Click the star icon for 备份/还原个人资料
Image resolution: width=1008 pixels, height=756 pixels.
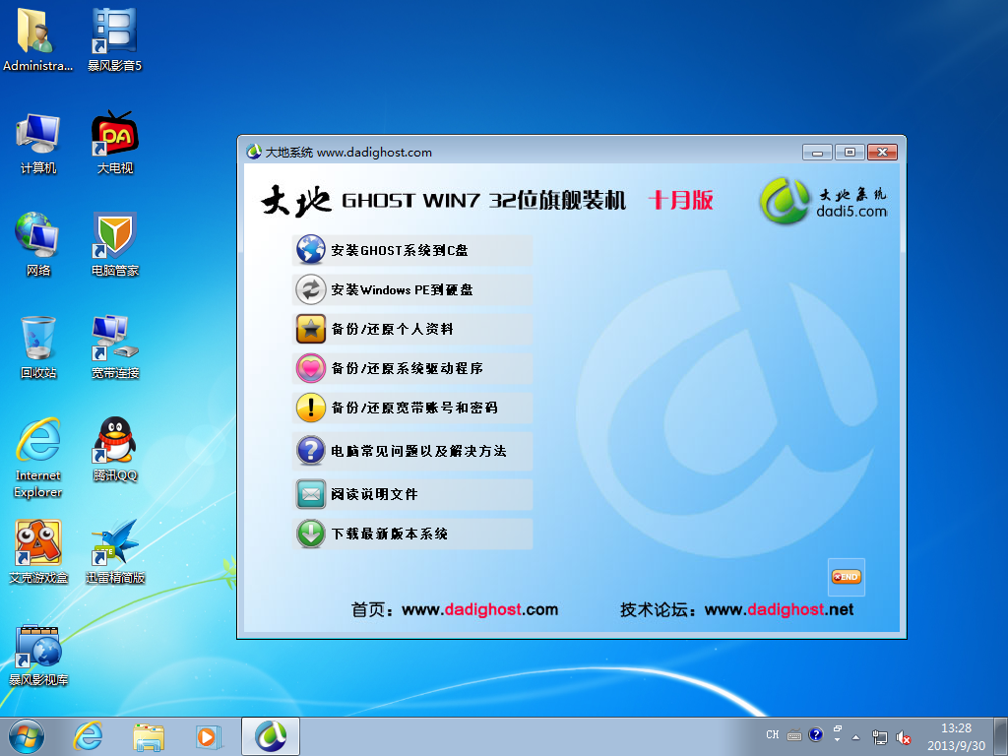point(310,329)
